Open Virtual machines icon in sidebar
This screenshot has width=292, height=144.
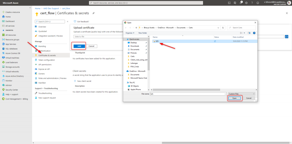point(3,58)
